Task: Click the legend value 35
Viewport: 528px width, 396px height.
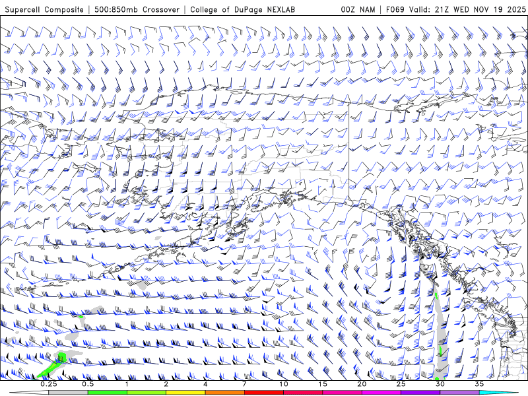Action: [x=479, y=384]
